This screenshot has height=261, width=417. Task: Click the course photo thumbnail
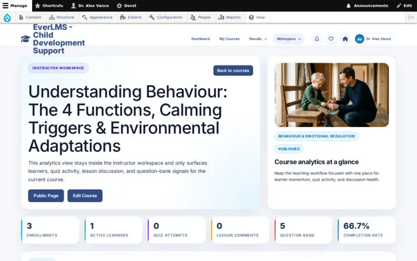(x=332, y=95)
